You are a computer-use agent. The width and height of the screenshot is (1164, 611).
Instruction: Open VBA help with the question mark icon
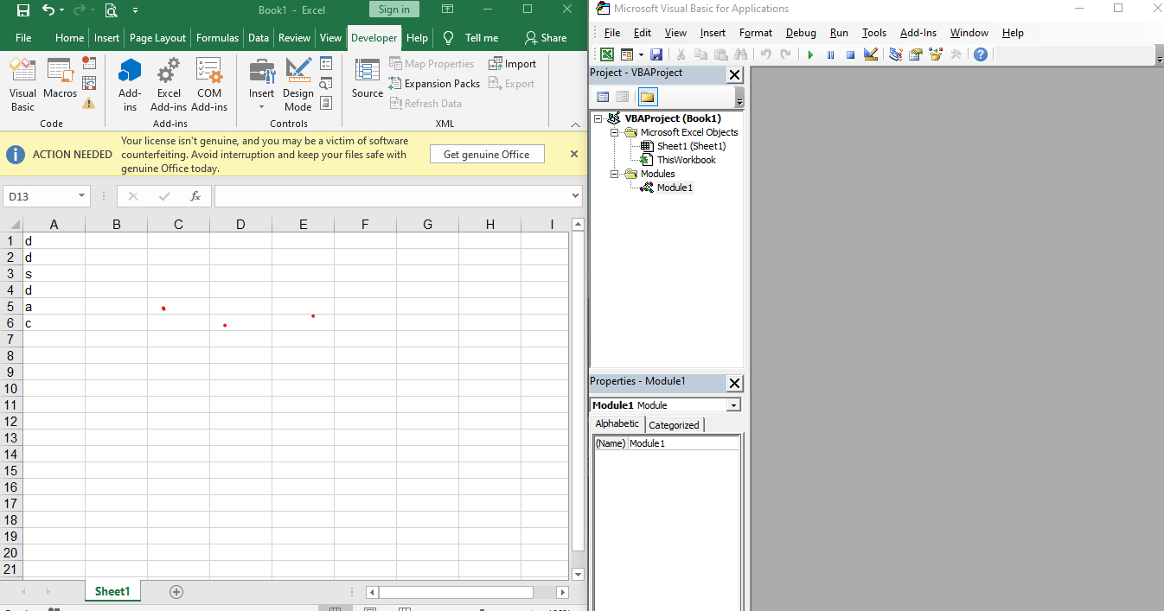click(x=980, y=54)
